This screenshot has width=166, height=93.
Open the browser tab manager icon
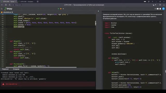coord(149,2)
